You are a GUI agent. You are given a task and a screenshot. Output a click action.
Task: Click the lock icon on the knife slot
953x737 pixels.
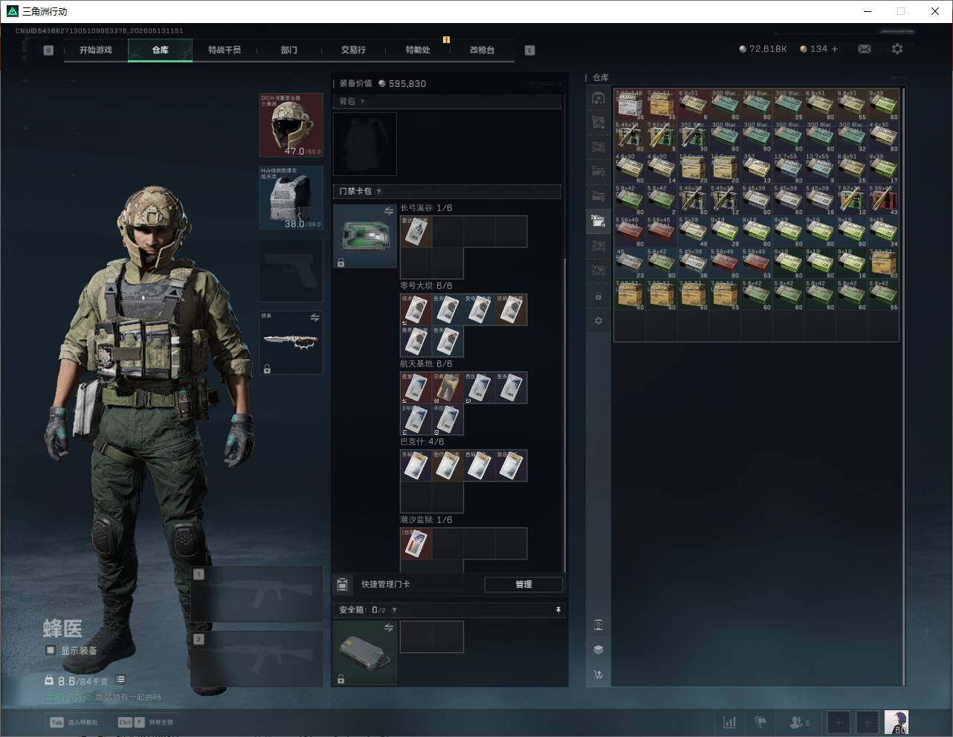pyautogui.click(x=267, y=368)
